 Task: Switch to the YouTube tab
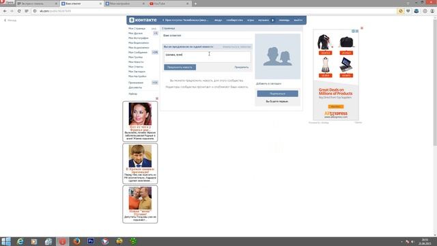point(169,3)
